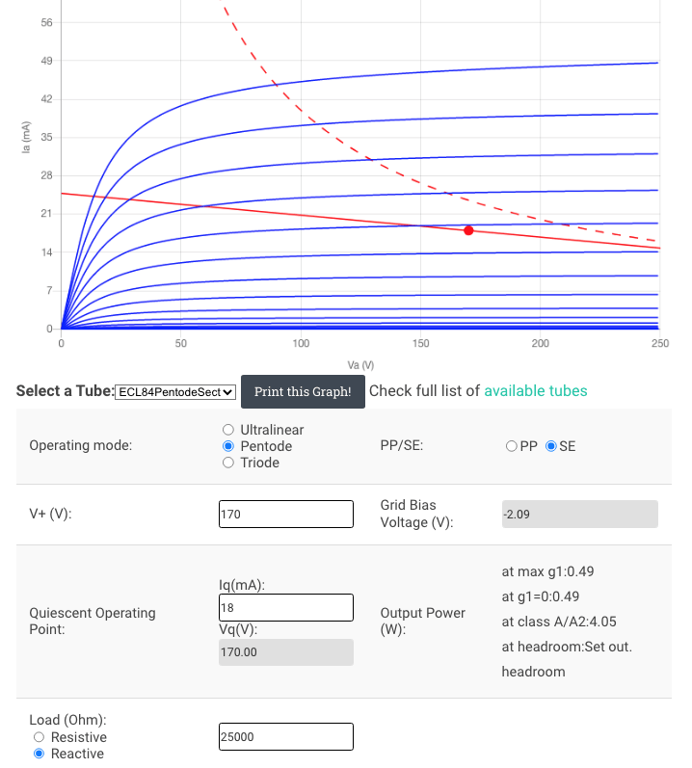This screenshot has height=768, width=692.
Task: Click the Iq(mA) input field
Action: 286,607
